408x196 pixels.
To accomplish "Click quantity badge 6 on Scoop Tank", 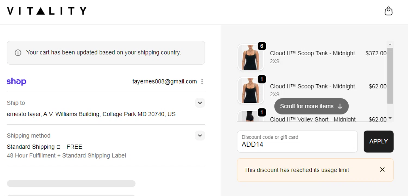I will [x=262, y=46].
